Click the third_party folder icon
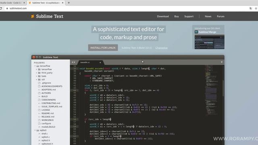258x145 pixels. coord(39,72)
